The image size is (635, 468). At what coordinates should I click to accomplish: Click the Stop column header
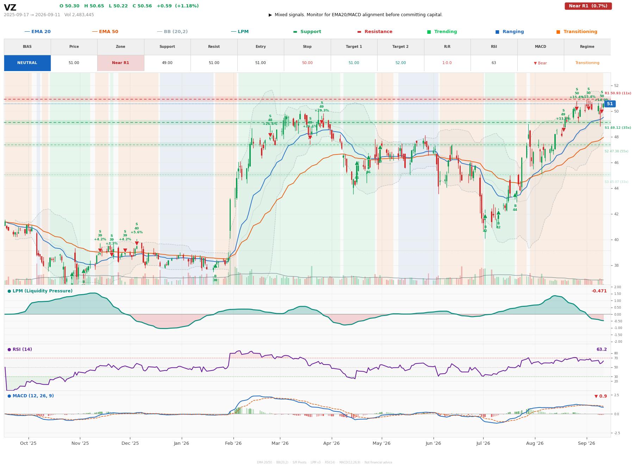pos(307,47)
